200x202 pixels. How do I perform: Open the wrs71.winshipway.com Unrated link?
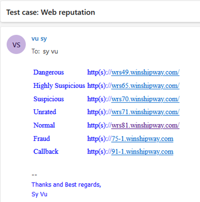[145, 112]
